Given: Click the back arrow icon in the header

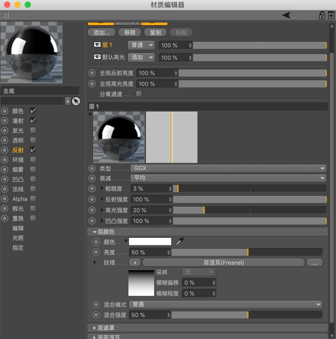Looking at the screenshot, I should click(286, 15).
